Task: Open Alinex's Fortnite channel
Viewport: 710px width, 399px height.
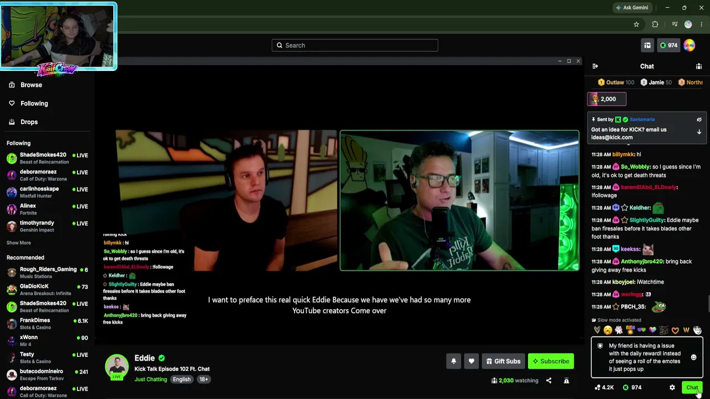Action: tap(47, 209)
